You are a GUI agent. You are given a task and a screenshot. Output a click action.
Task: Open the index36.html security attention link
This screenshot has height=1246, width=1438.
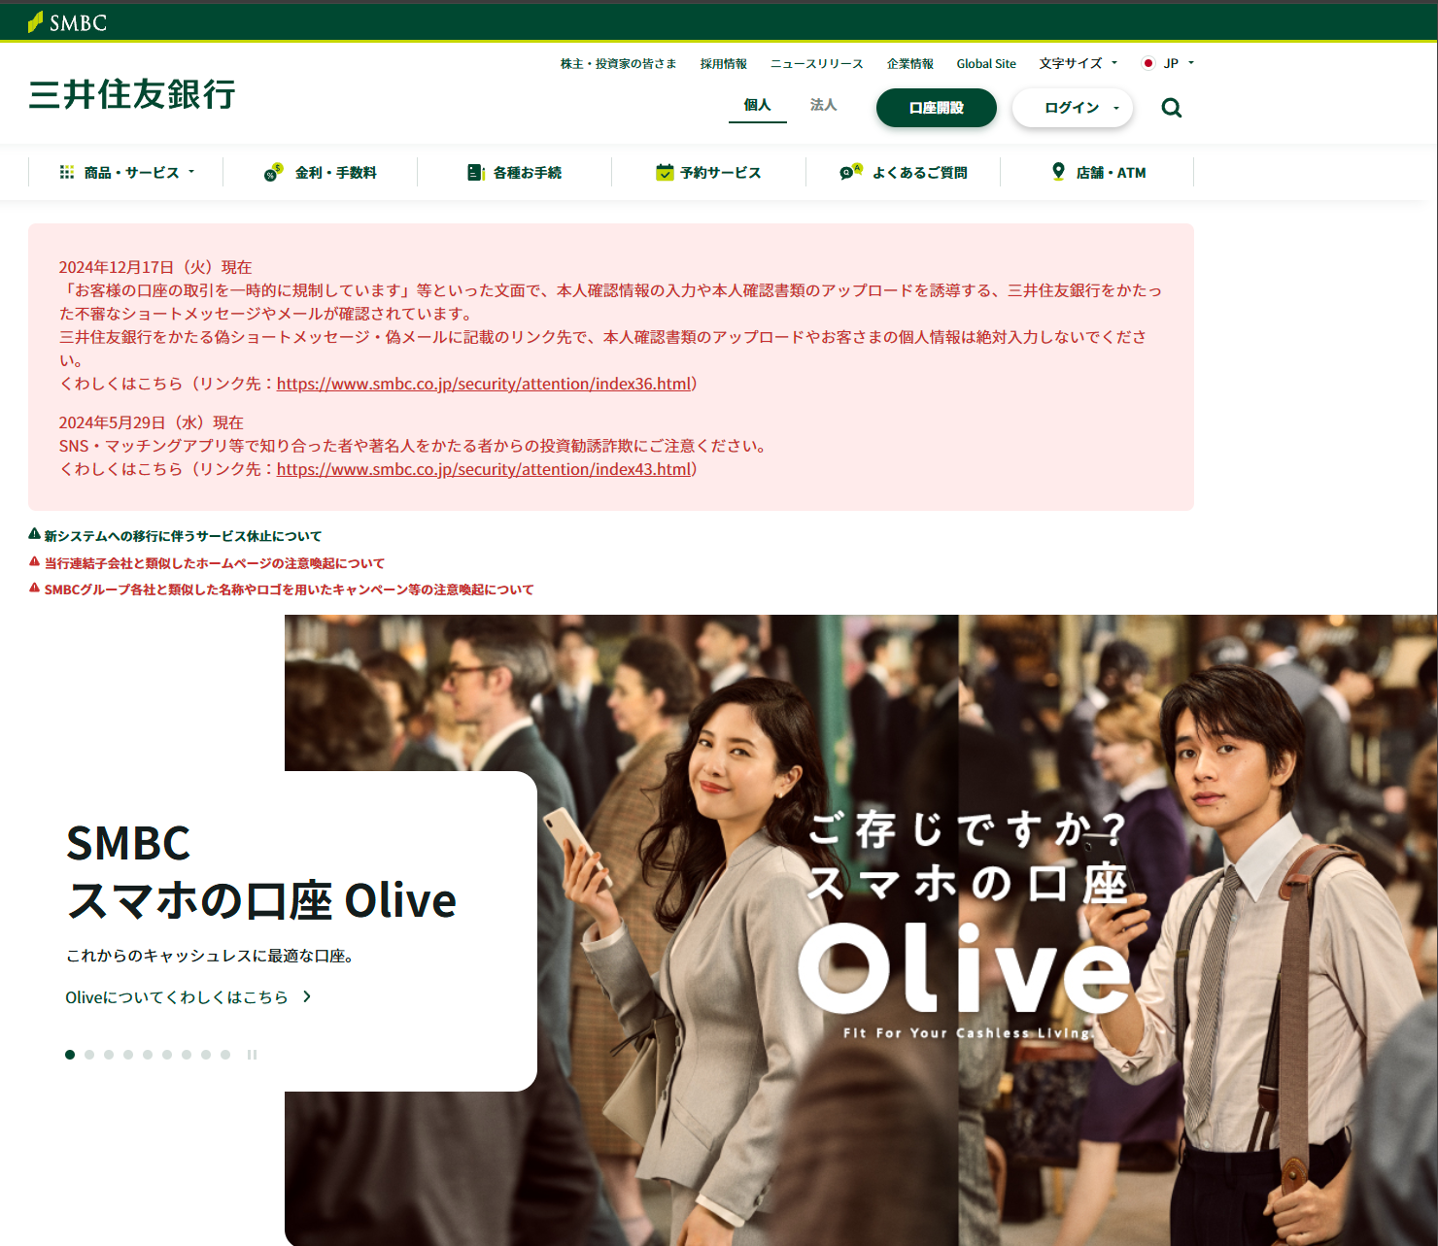[x=484, y=384]
